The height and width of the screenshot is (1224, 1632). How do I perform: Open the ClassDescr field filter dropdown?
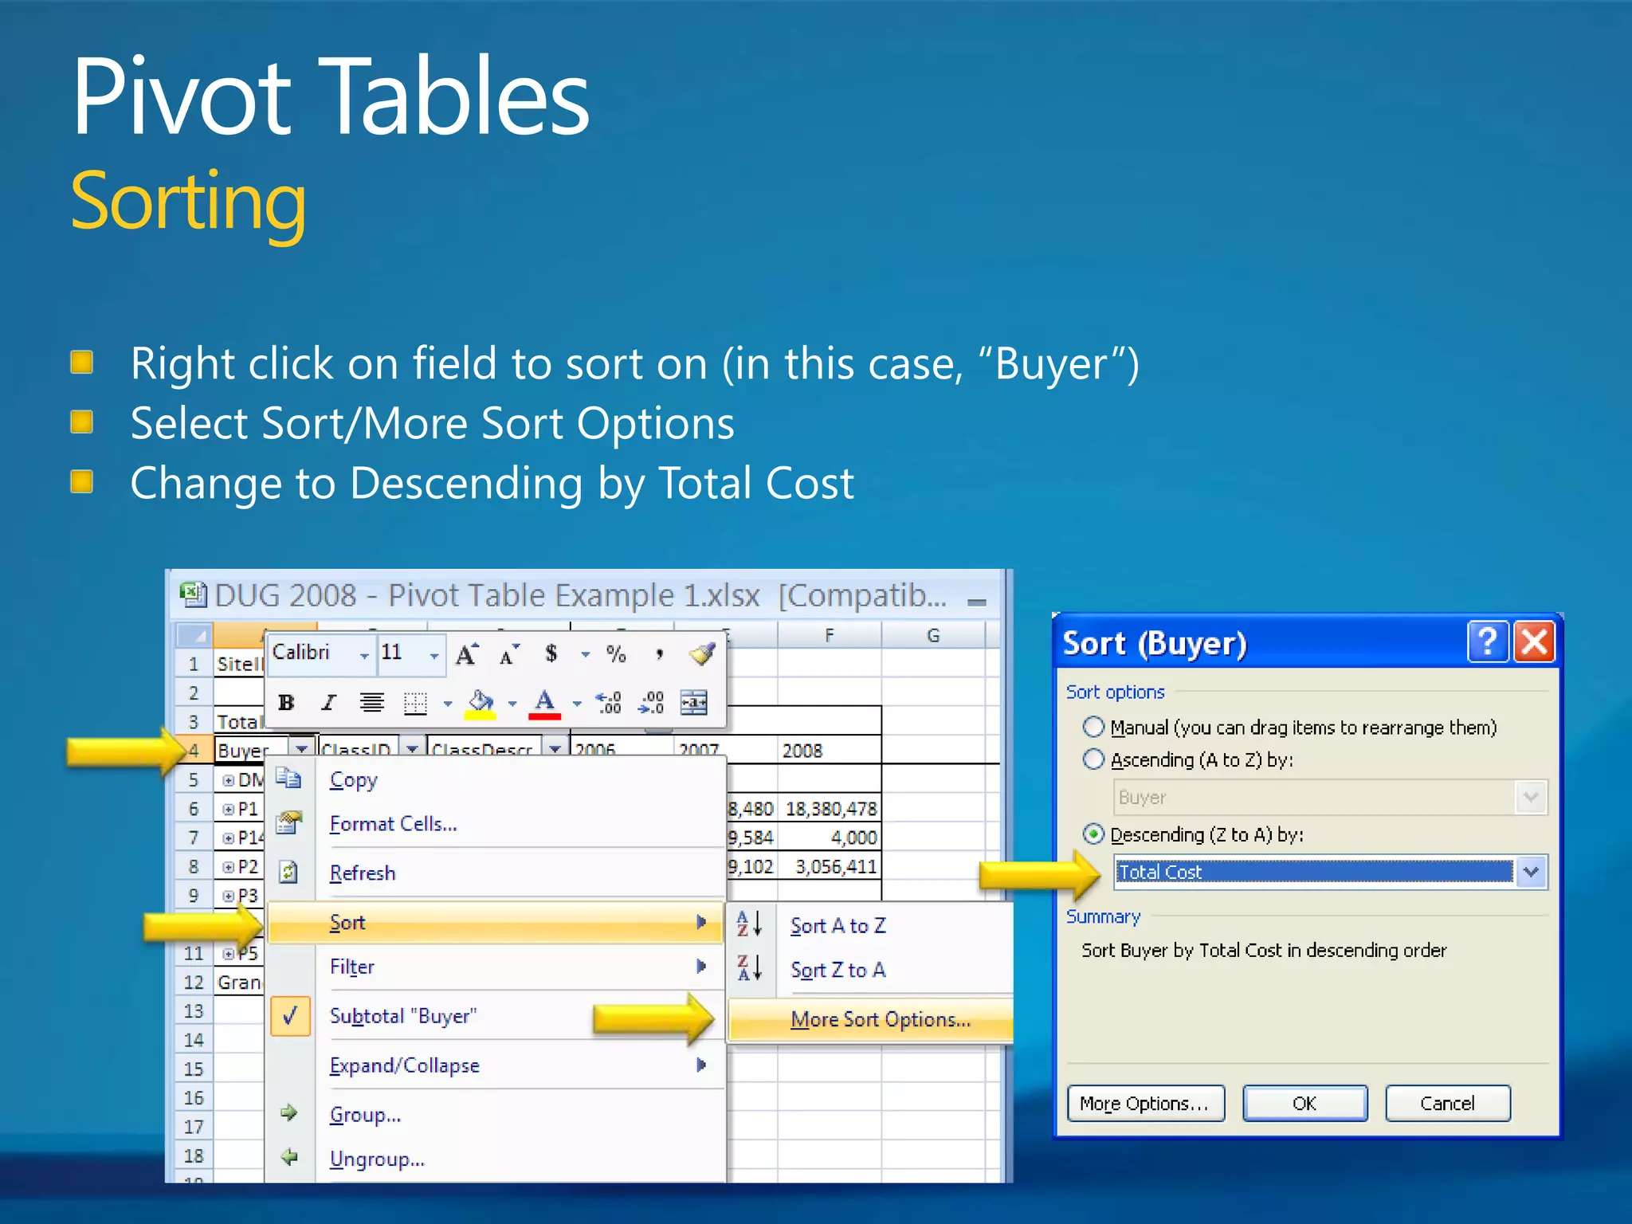click(x=555, y=749)
